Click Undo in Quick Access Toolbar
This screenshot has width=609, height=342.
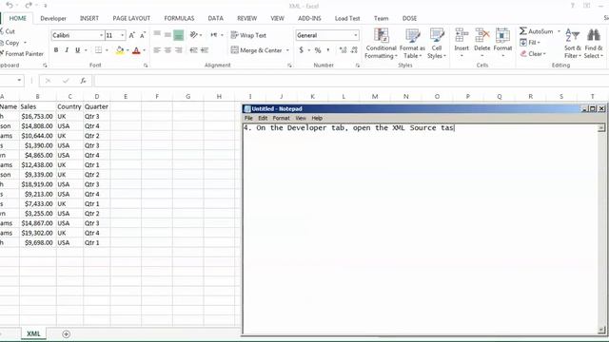click(10, 6)
